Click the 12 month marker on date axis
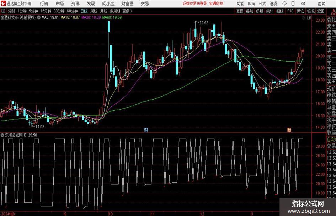 [x=202, y=214]
